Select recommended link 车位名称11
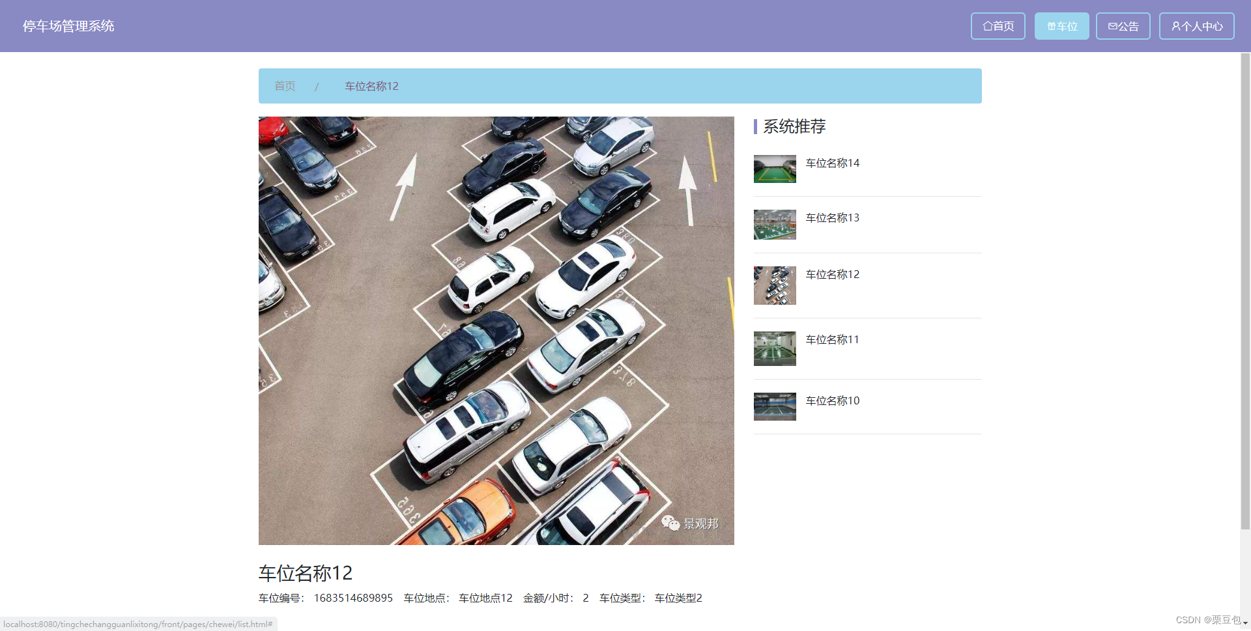1251x631 pixels. (x=832, y=339)
